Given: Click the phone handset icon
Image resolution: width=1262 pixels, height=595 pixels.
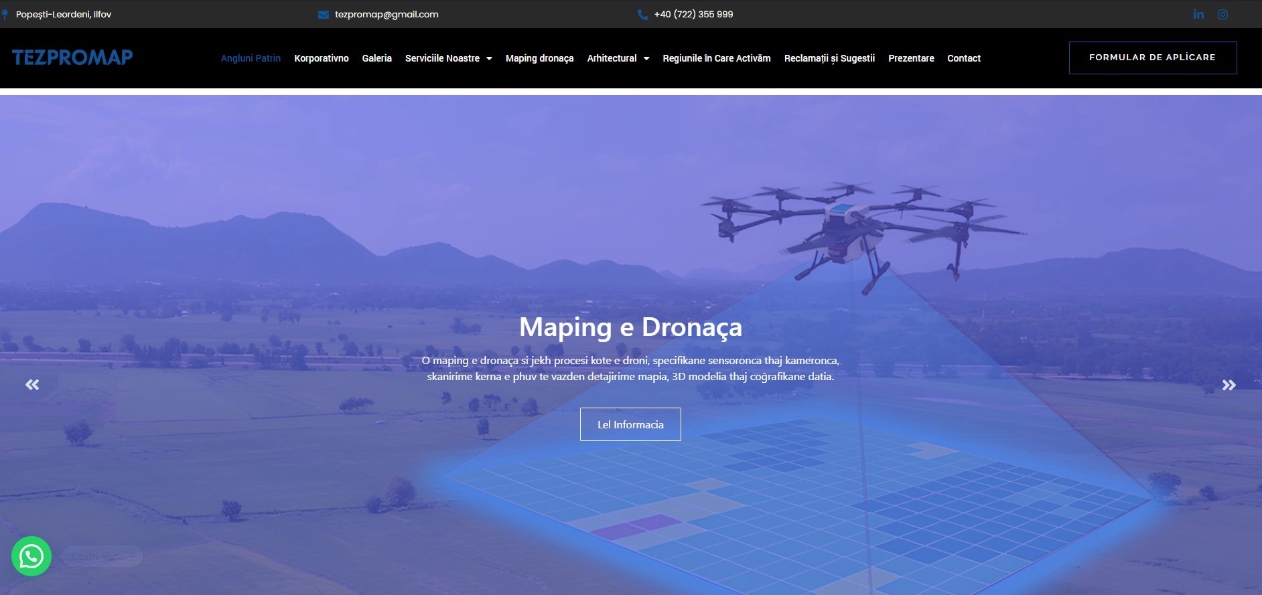Looking at the screenshot, I should [x=642, y=15].
